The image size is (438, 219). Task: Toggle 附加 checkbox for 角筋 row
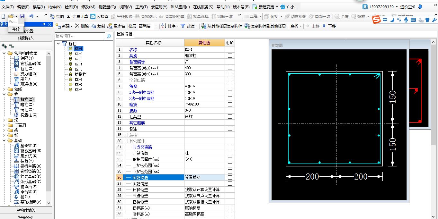click(x=230, y=86)
